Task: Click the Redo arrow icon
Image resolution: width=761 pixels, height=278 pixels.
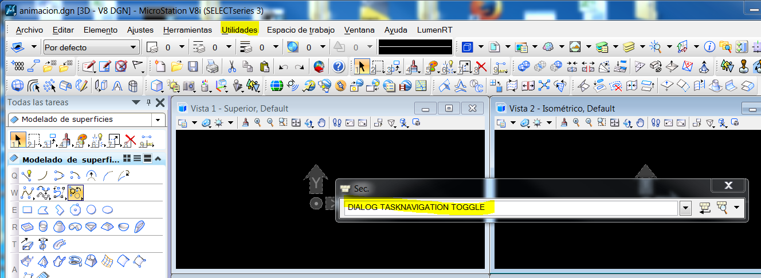Action: point(299,67)
